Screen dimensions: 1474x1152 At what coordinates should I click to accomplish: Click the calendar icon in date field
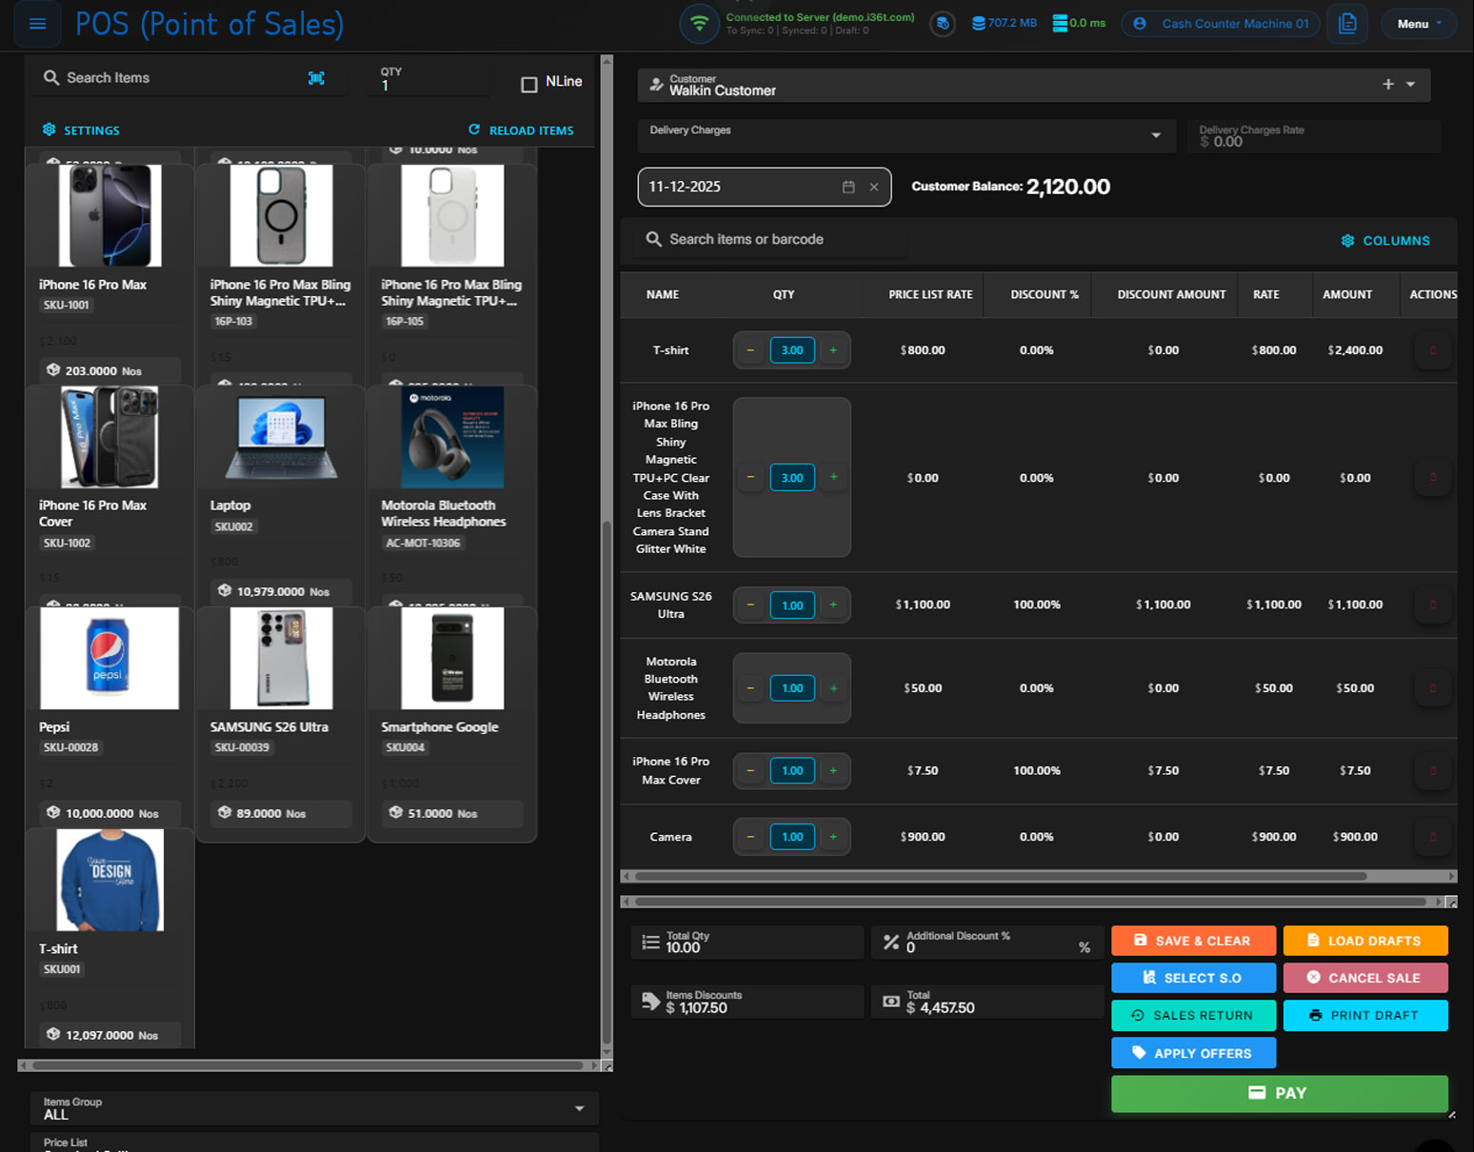tap(848, 188)
